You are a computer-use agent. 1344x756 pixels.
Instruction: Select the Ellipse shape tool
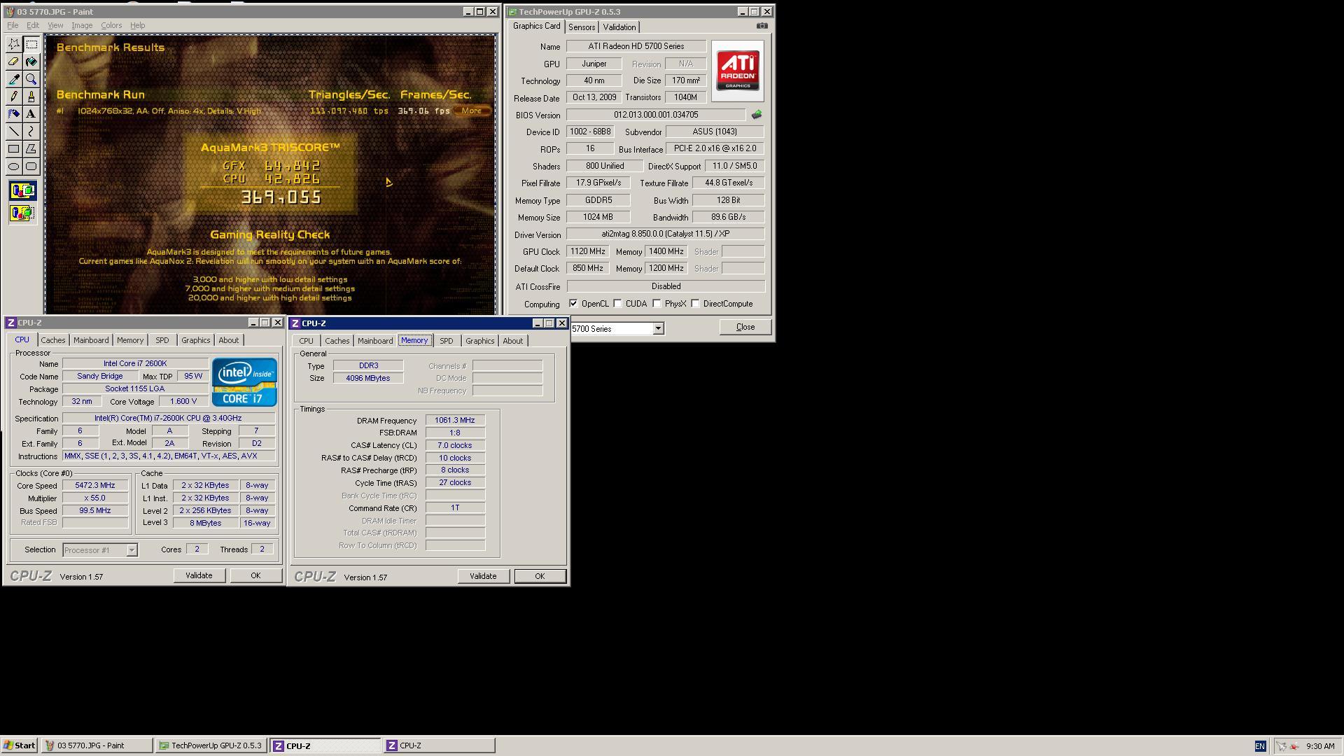pyautogui.click(x=14, y=167)
